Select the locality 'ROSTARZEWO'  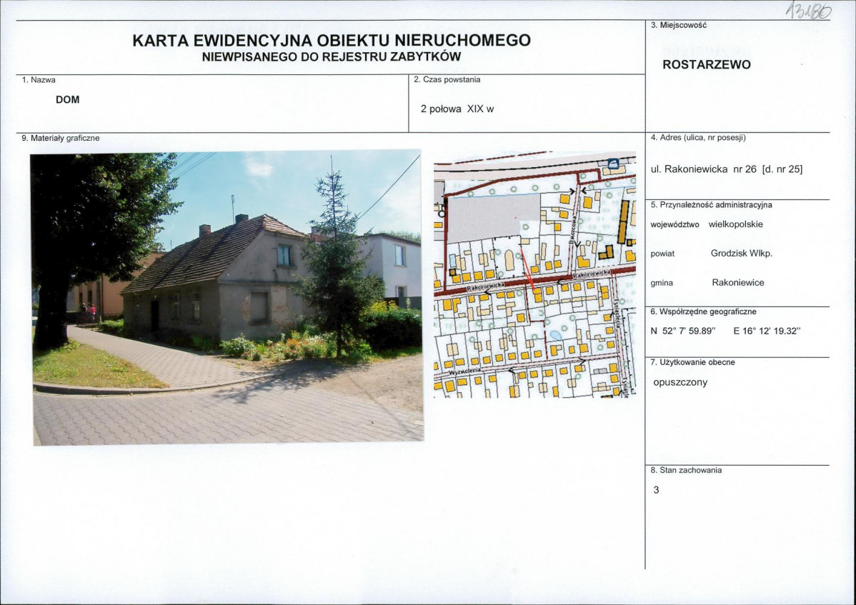707,64
